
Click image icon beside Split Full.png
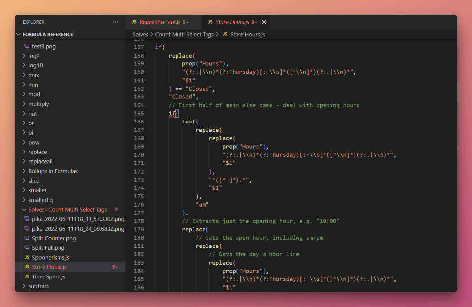[x=27, y=247]
